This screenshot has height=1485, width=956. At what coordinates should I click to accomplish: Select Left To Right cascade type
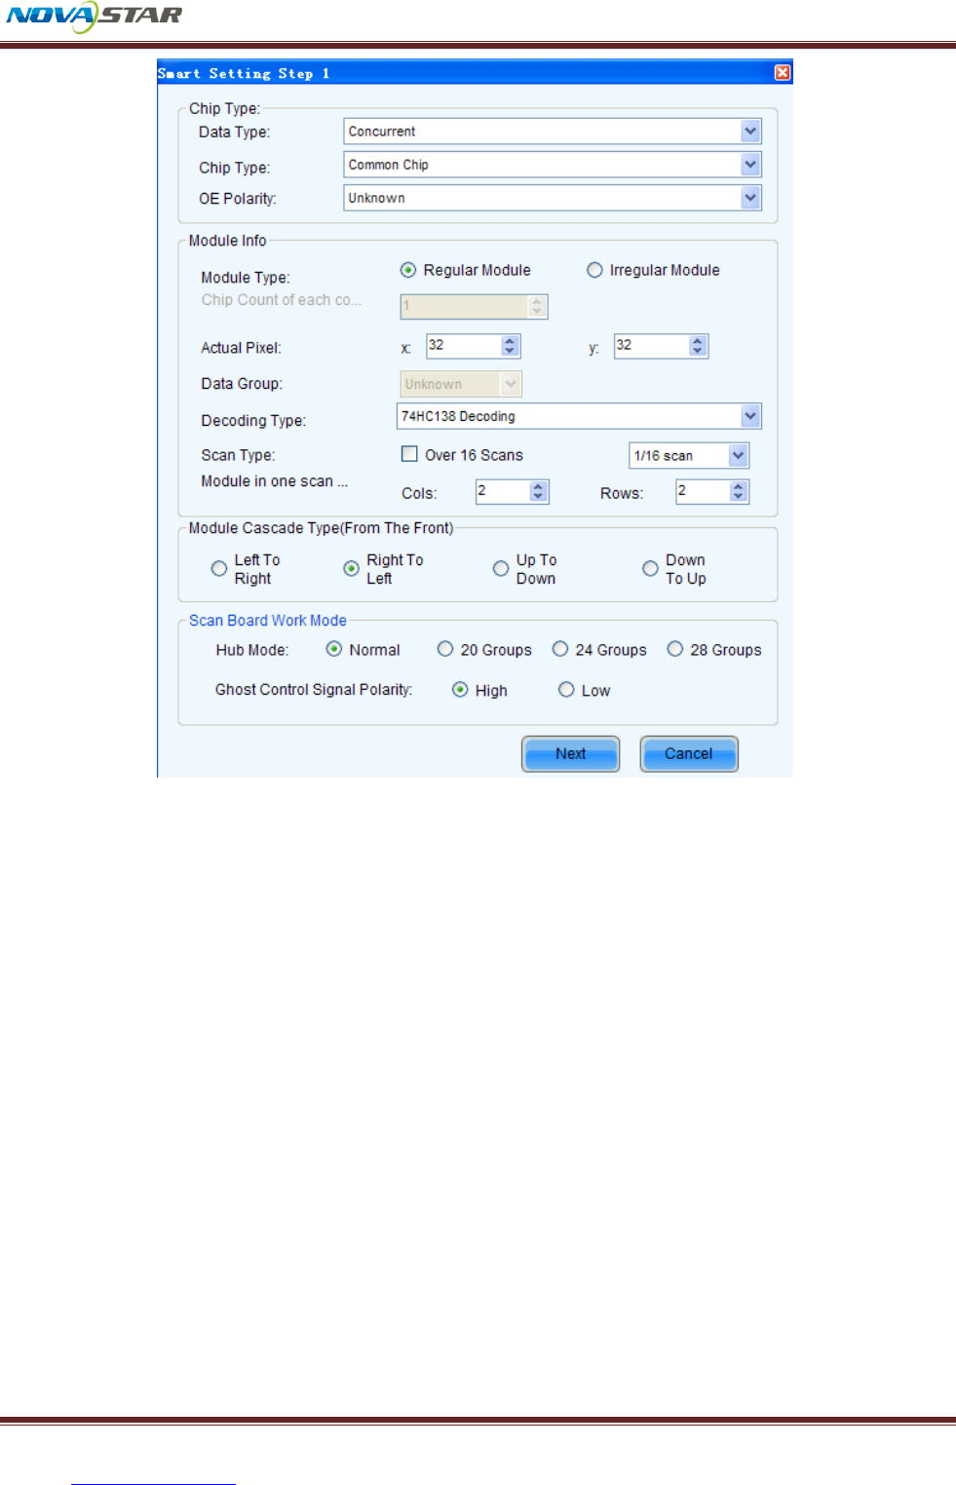(219, 569)
